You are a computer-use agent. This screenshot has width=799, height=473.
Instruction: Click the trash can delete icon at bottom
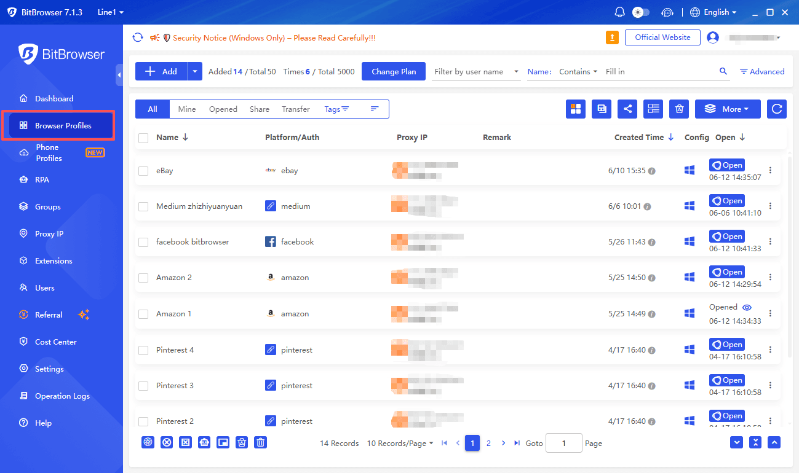point(261,442)
